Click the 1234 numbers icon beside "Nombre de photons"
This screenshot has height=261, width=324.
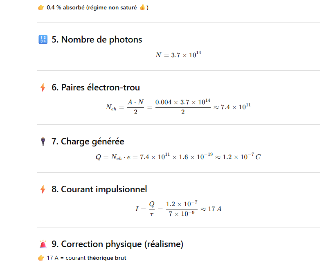click(x=43, y=40)
